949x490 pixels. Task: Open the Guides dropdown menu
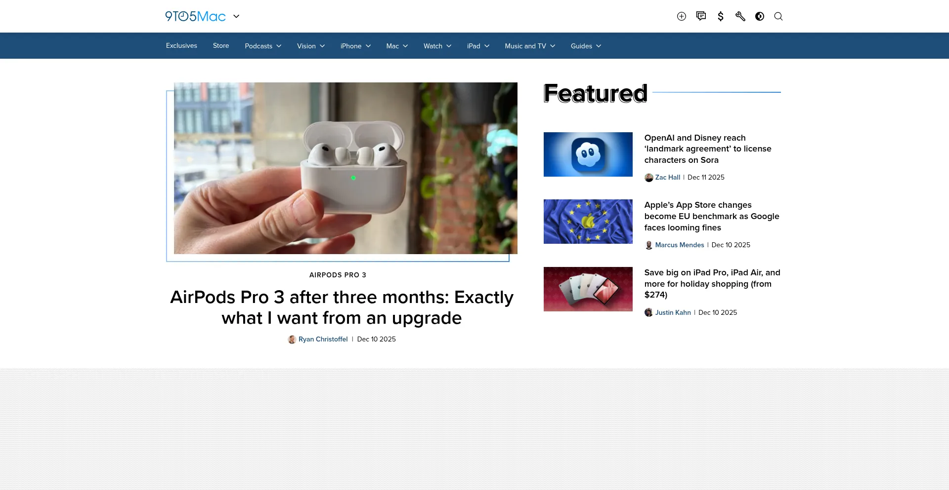[x=586, y=46]
